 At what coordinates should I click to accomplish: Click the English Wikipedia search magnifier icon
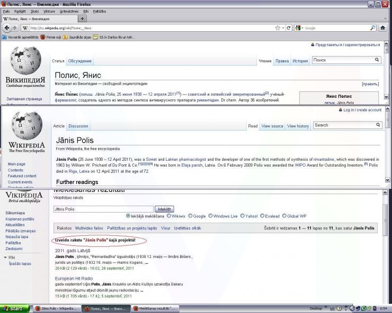(378, 125)
